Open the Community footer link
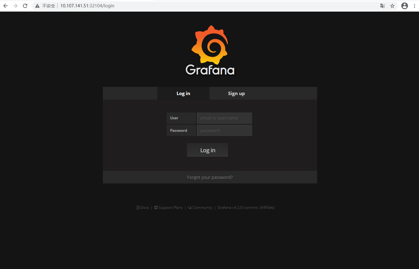This screenshot has height=269, width=419. [200, 208]
